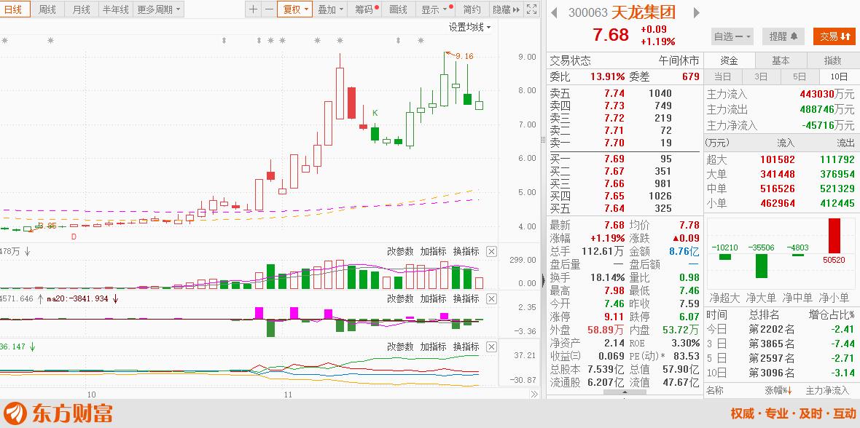Go to next stock arrow
Screen dimensions: 860x428
tap(697, 12)
